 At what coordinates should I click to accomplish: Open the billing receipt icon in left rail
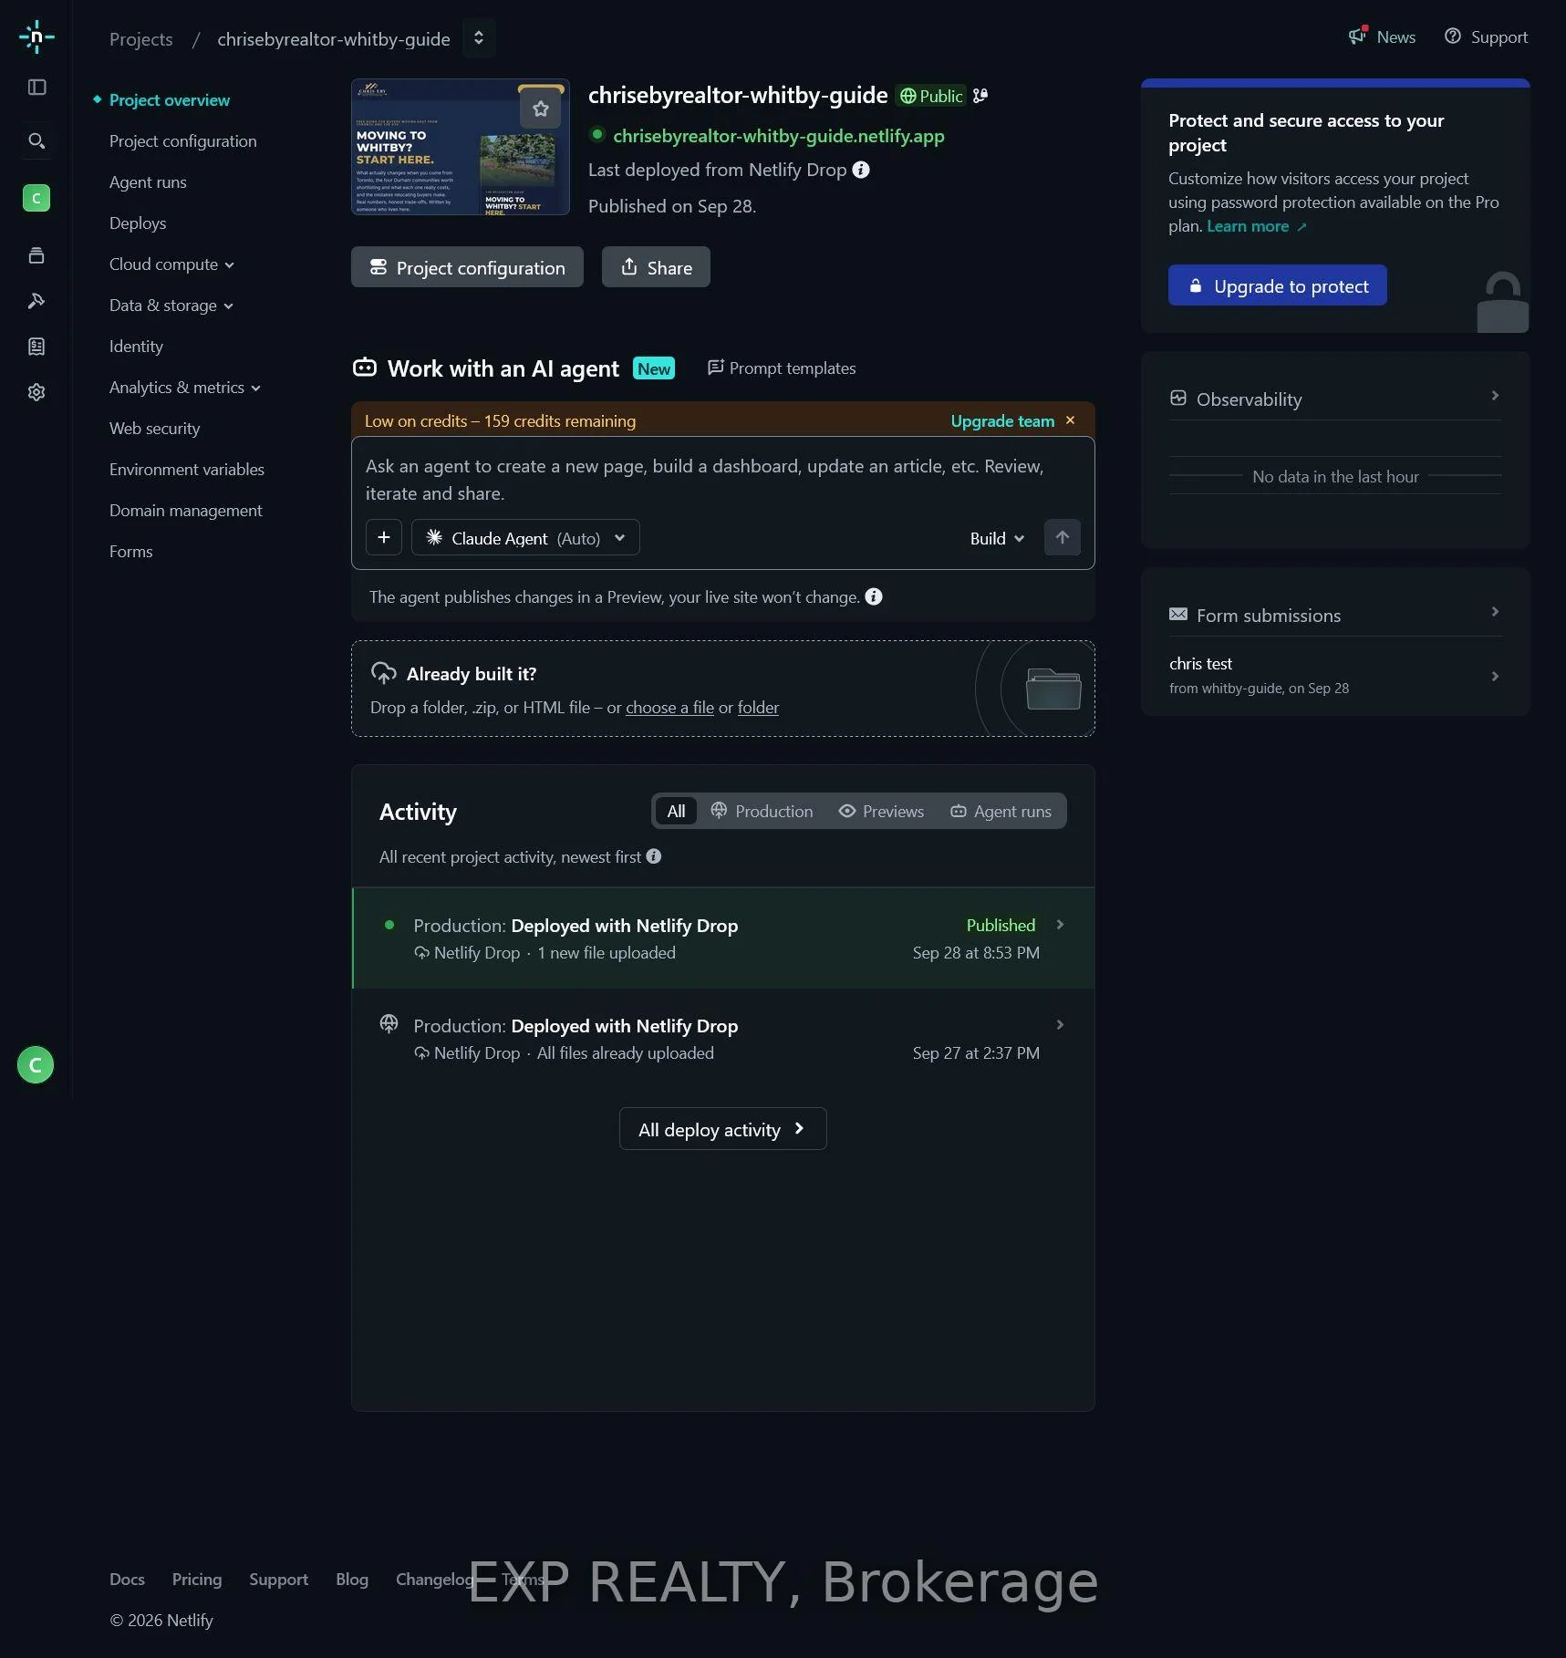(36, 347)
